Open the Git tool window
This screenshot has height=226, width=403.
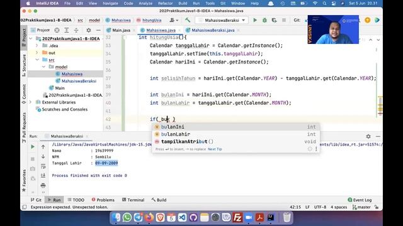[x=36, y=200]
